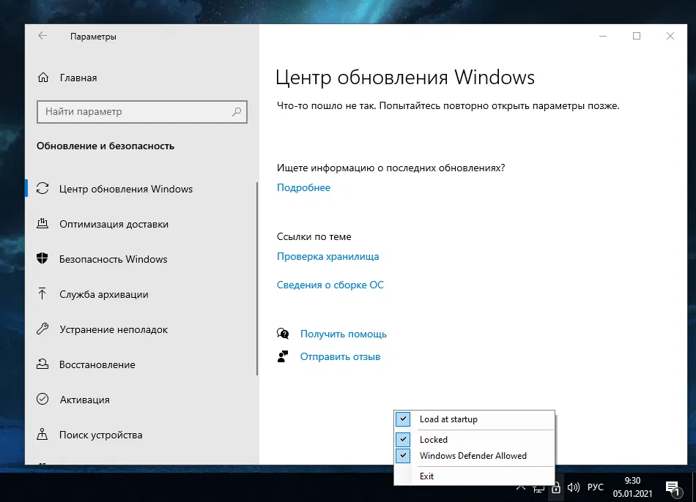Select the Устранение неполадок wrench icon

pyautogui.click(x=42, y=329)
